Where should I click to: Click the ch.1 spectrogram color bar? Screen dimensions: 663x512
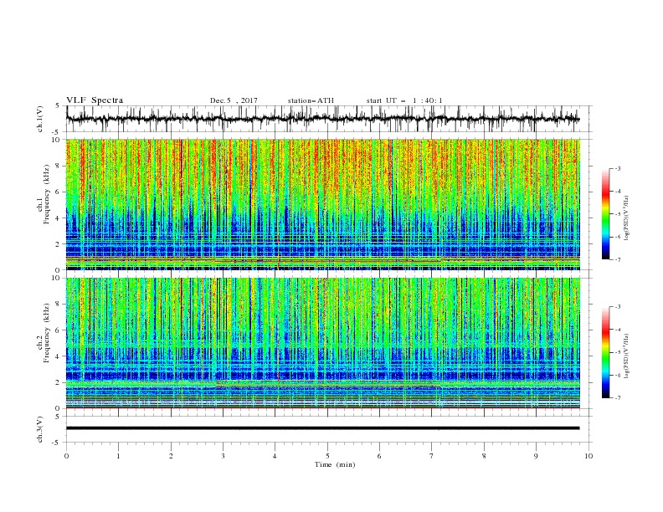click(605, 214)
